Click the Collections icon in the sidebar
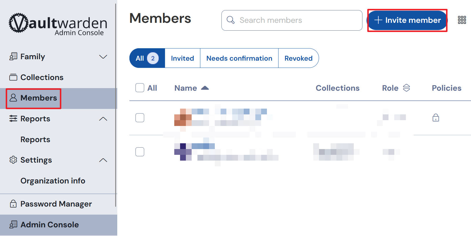The width and height of the screenshot is (471, 236). coord(13,77)
